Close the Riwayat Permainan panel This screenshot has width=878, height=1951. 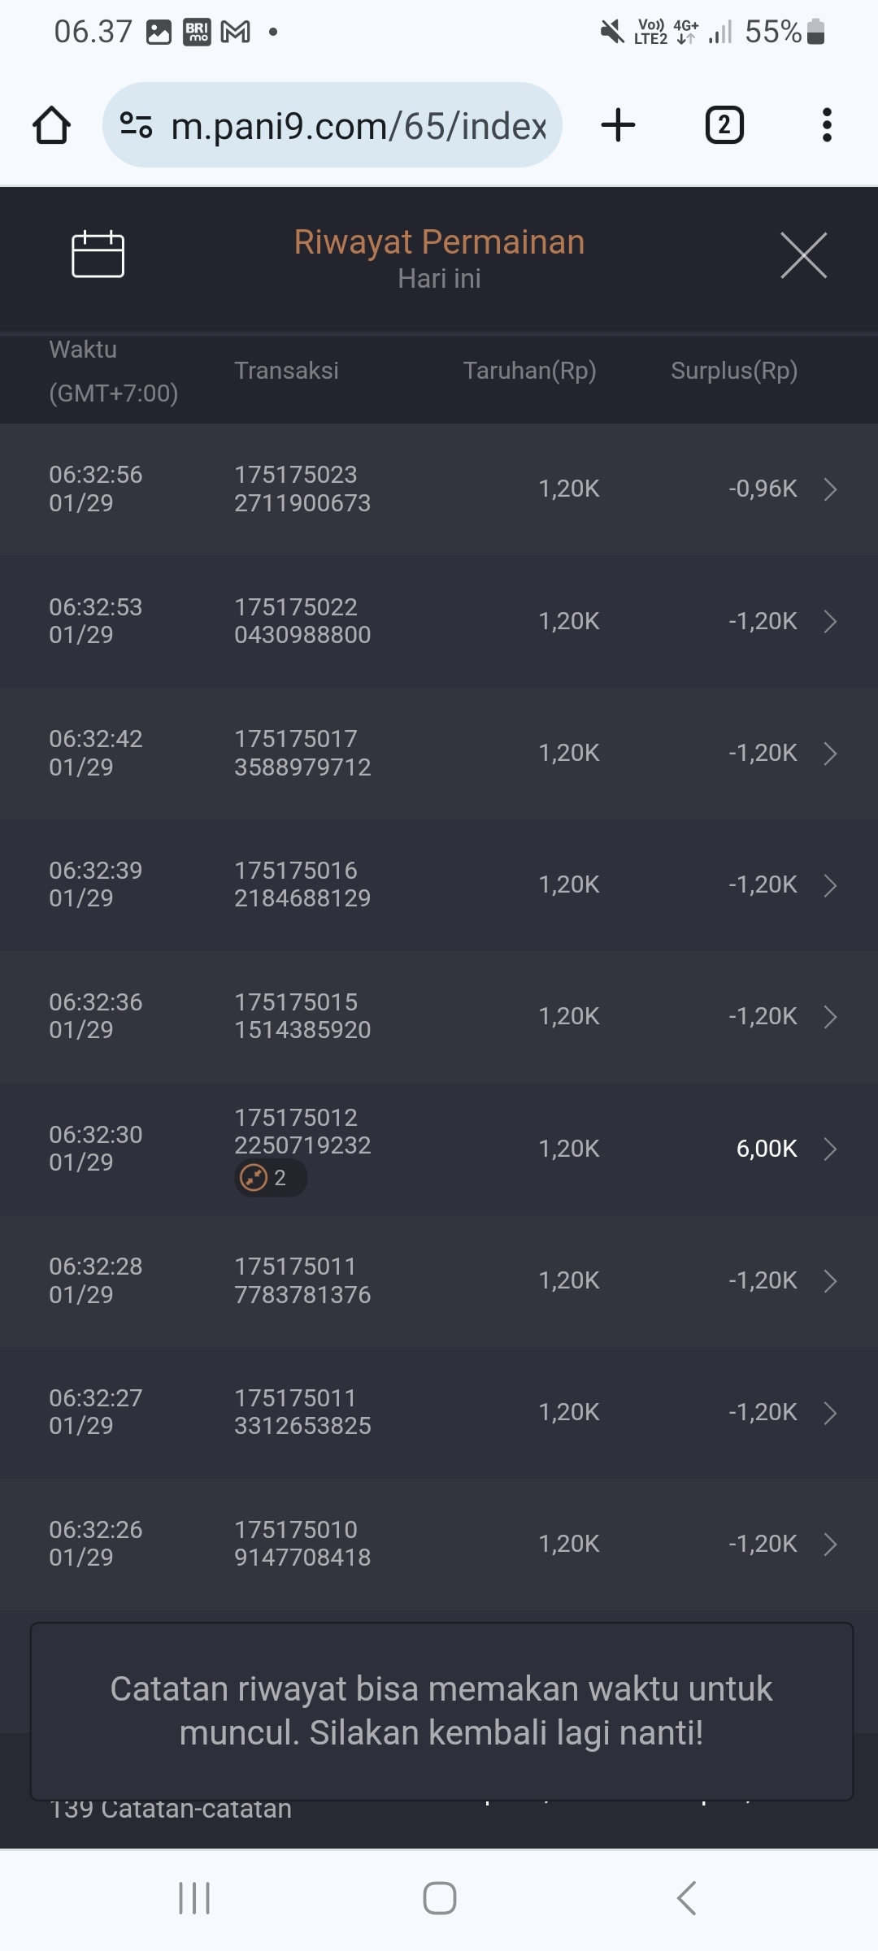point(803,255)
